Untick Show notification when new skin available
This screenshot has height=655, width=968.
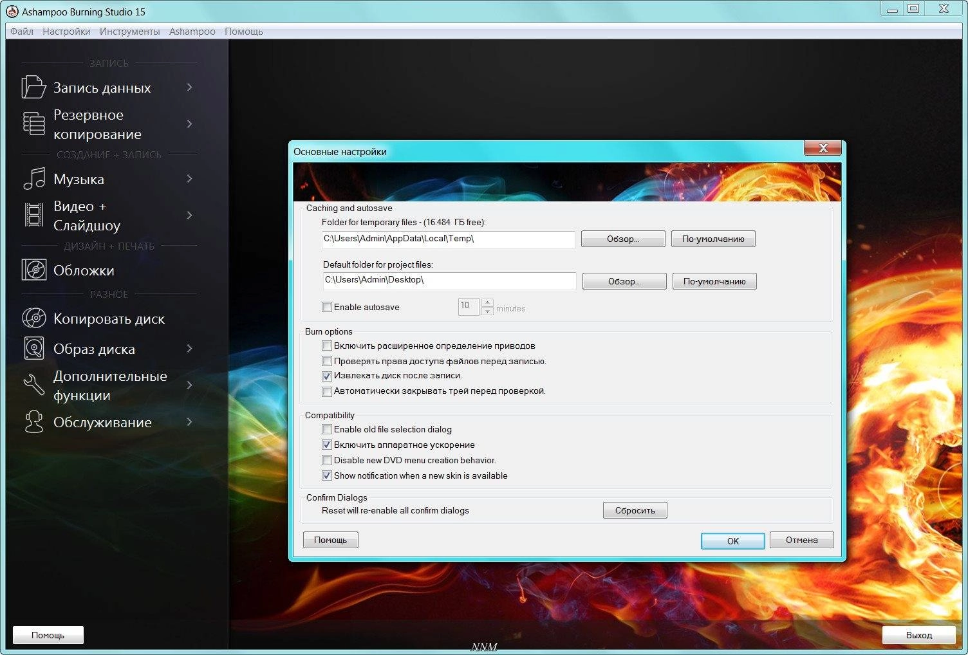(x=327, y=475)
